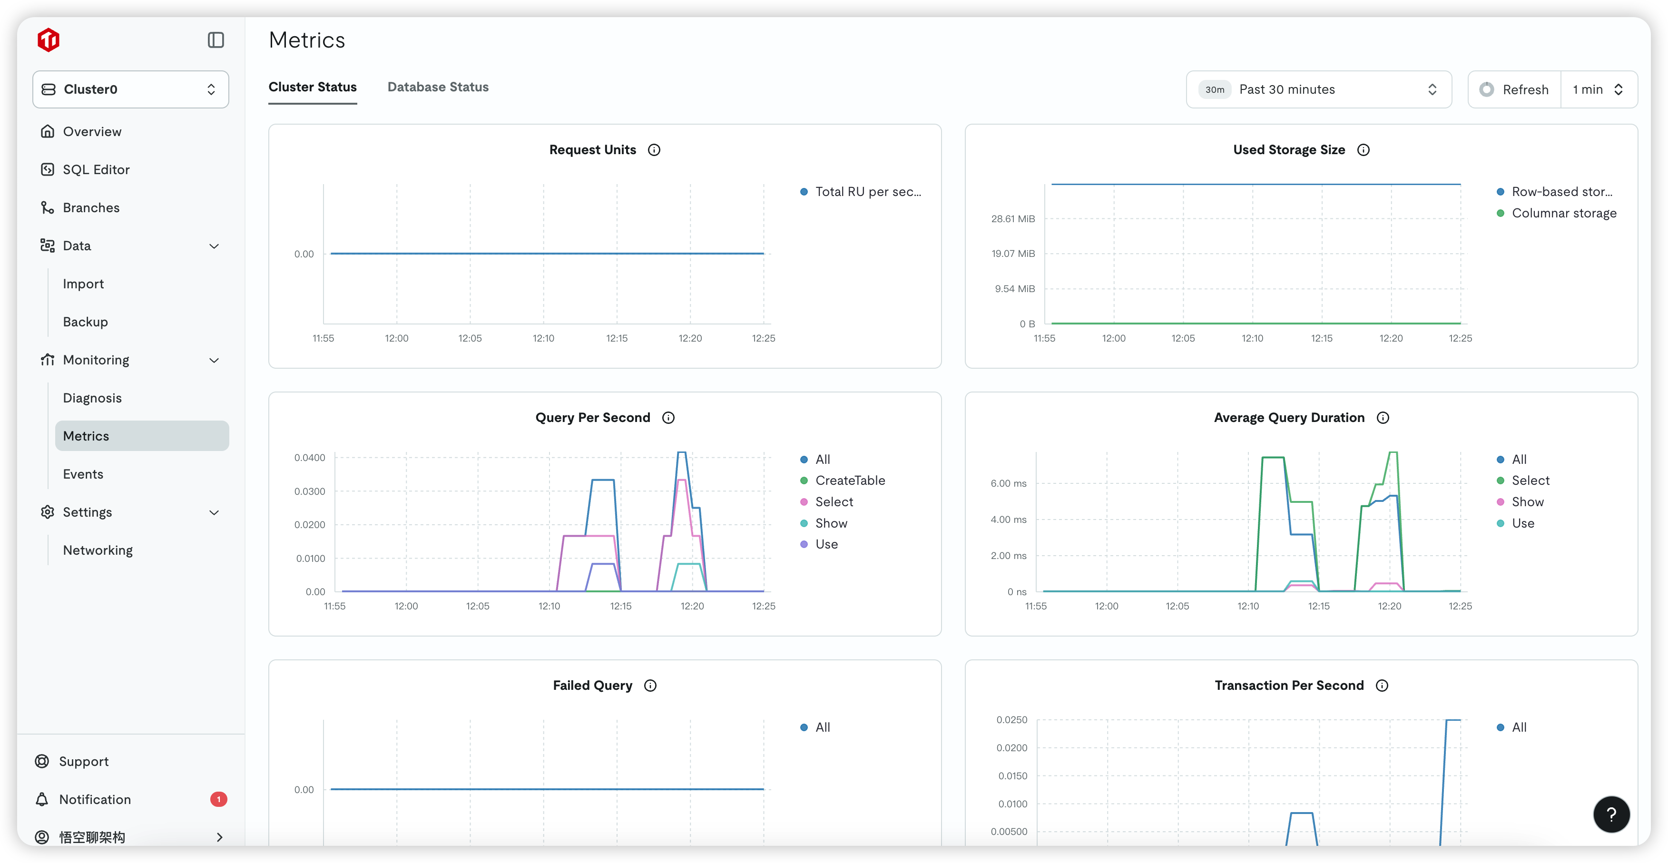The image size is (1668, 863).
Task: Open Notification with the red badge
Action: click(95, 800)
